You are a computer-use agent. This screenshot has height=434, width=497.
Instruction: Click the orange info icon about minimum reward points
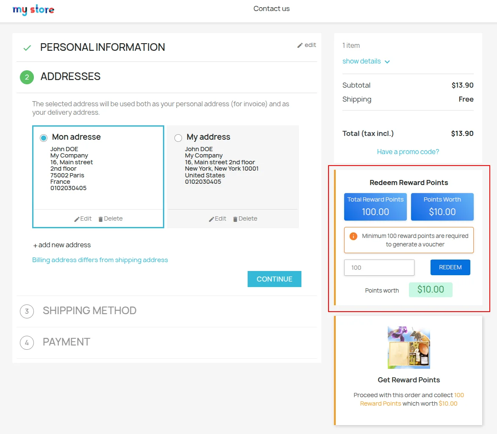point(353,236)
